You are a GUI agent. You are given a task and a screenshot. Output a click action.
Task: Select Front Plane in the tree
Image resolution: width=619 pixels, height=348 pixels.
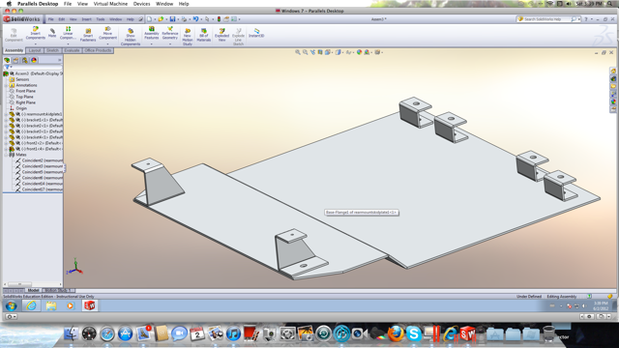25,91
